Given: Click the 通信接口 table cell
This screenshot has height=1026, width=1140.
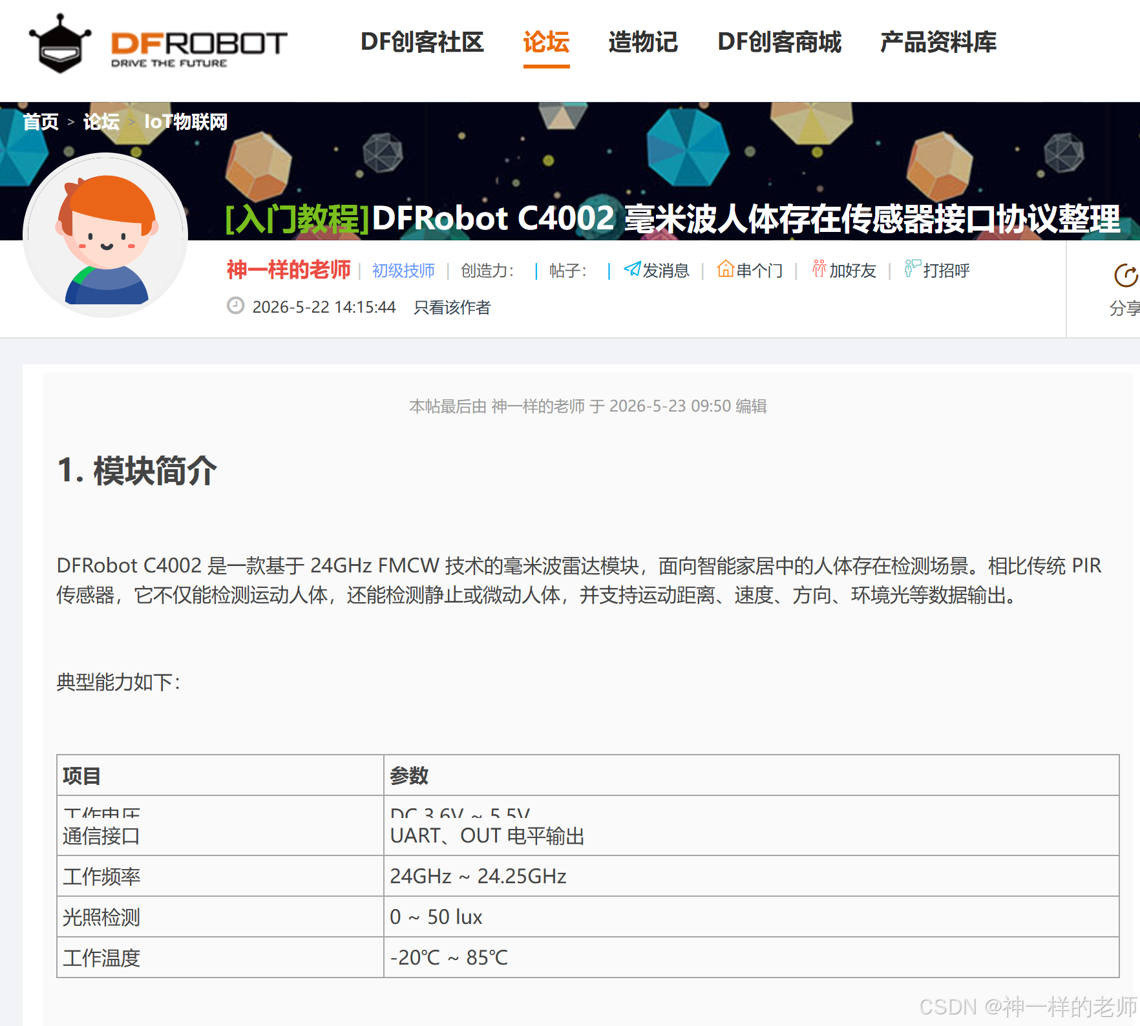Looking at the screenshot, I should pos(220,836).
